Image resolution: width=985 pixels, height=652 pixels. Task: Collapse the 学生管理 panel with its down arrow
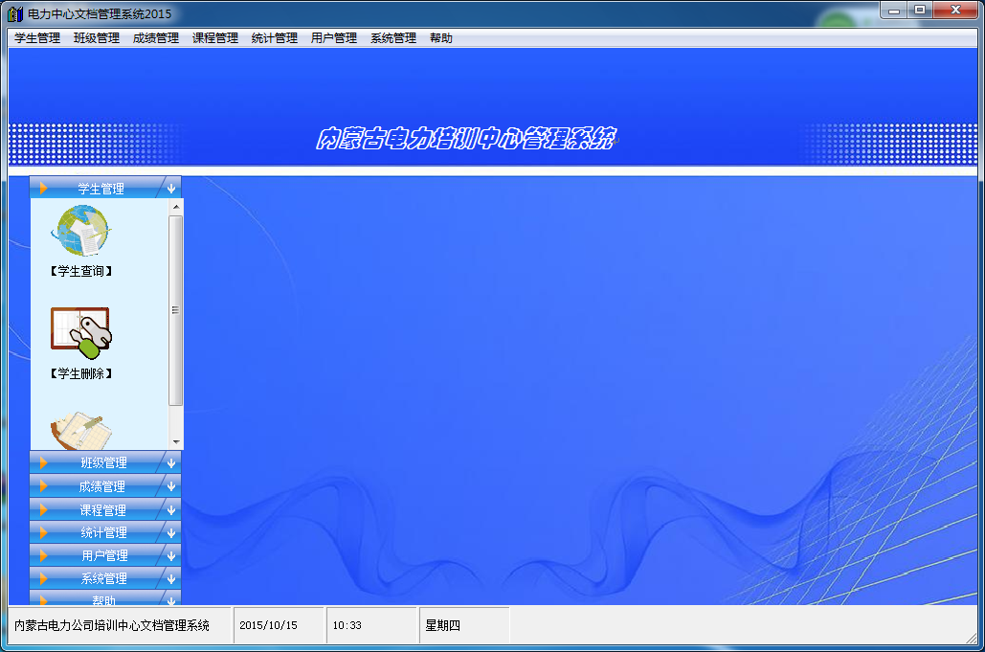tap(170, 189)
